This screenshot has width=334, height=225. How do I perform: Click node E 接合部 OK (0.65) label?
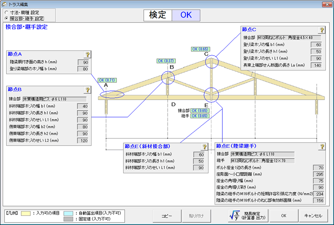(200, 111)
